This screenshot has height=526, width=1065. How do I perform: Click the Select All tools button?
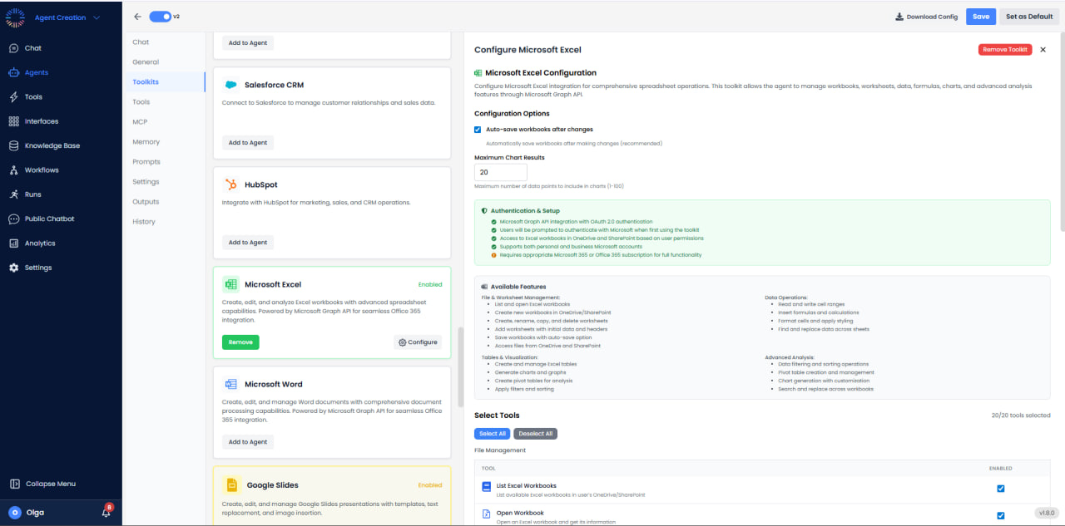point(492,434)
